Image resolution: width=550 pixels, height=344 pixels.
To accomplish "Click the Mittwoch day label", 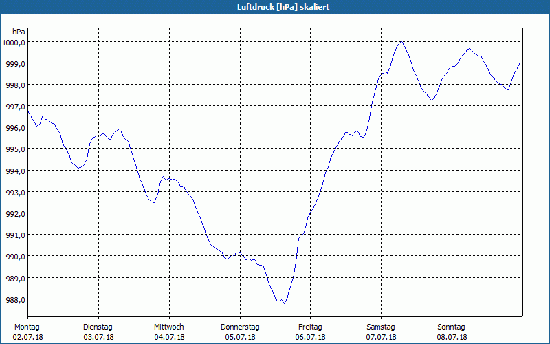I will (168, 327).
